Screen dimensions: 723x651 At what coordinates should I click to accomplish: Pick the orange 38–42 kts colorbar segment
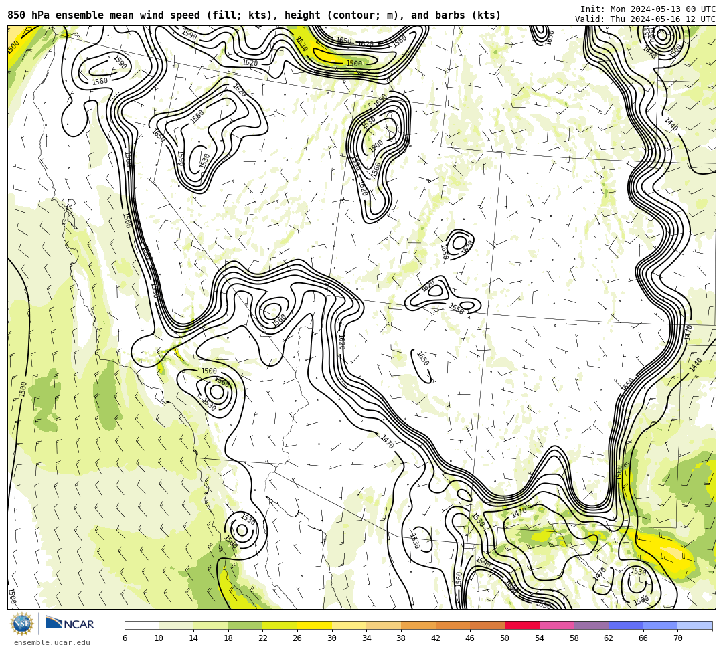pyautogui.click(x=418, y=625)
